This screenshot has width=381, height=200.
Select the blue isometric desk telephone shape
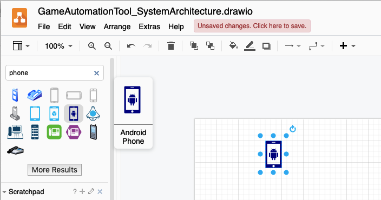coord(35,95)
